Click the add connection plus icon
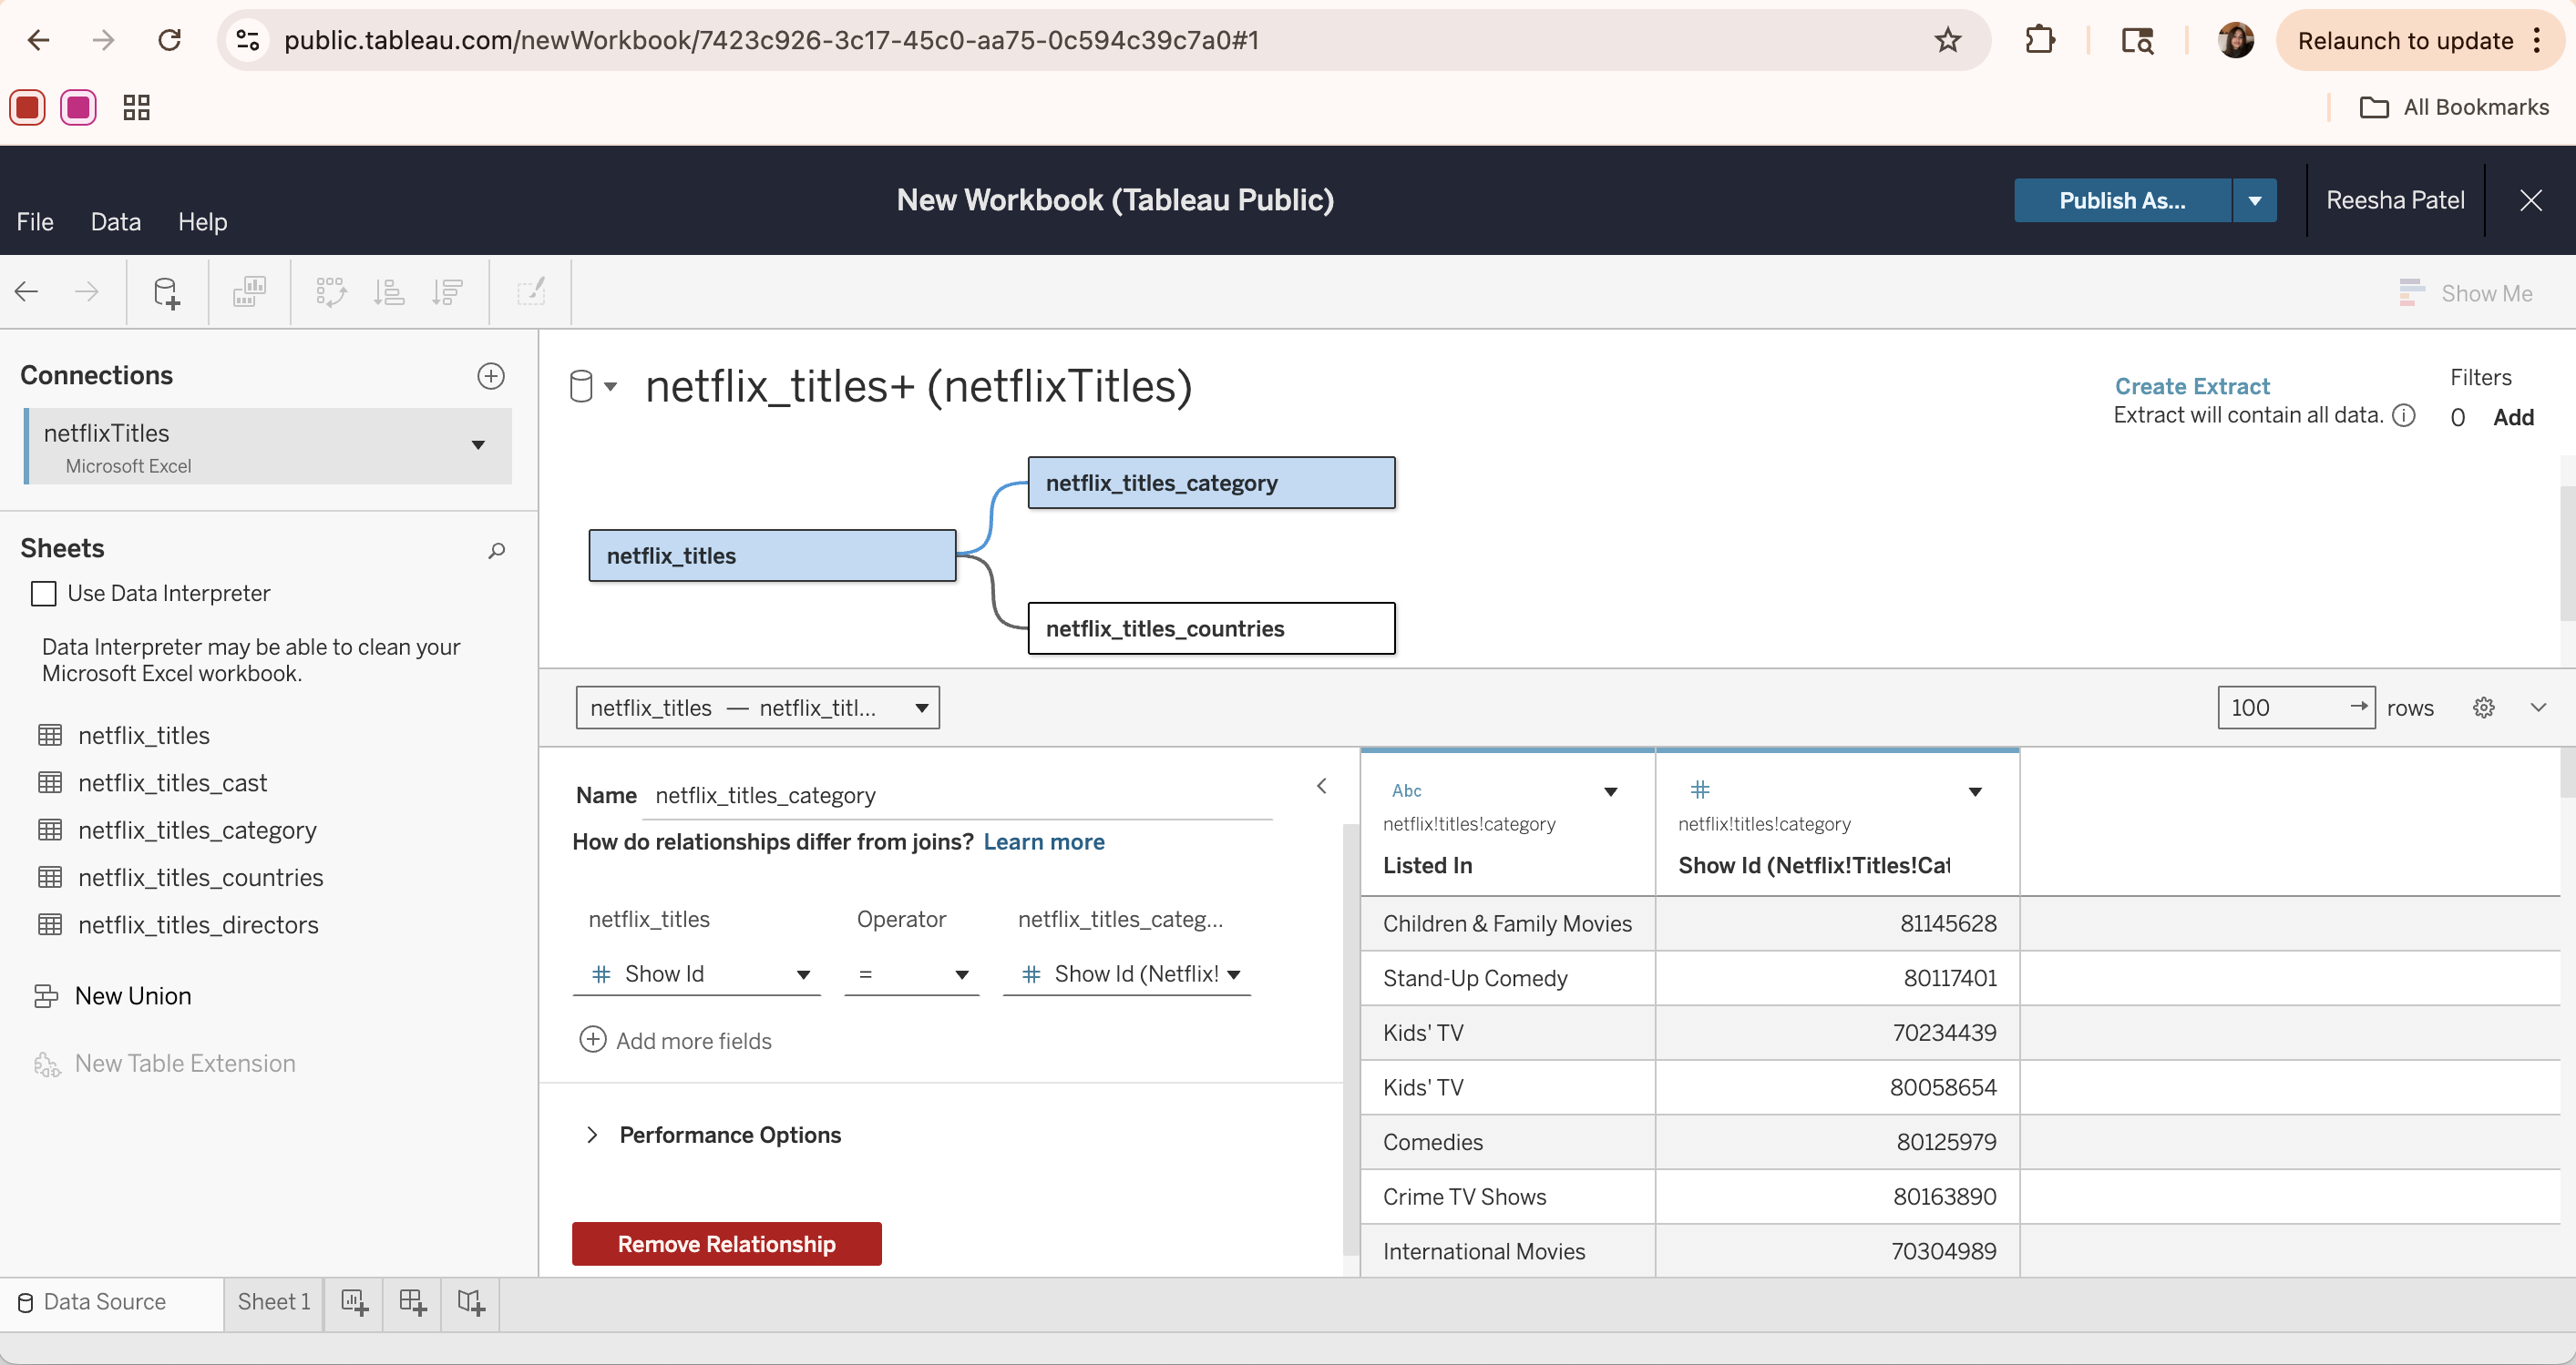 490,376
